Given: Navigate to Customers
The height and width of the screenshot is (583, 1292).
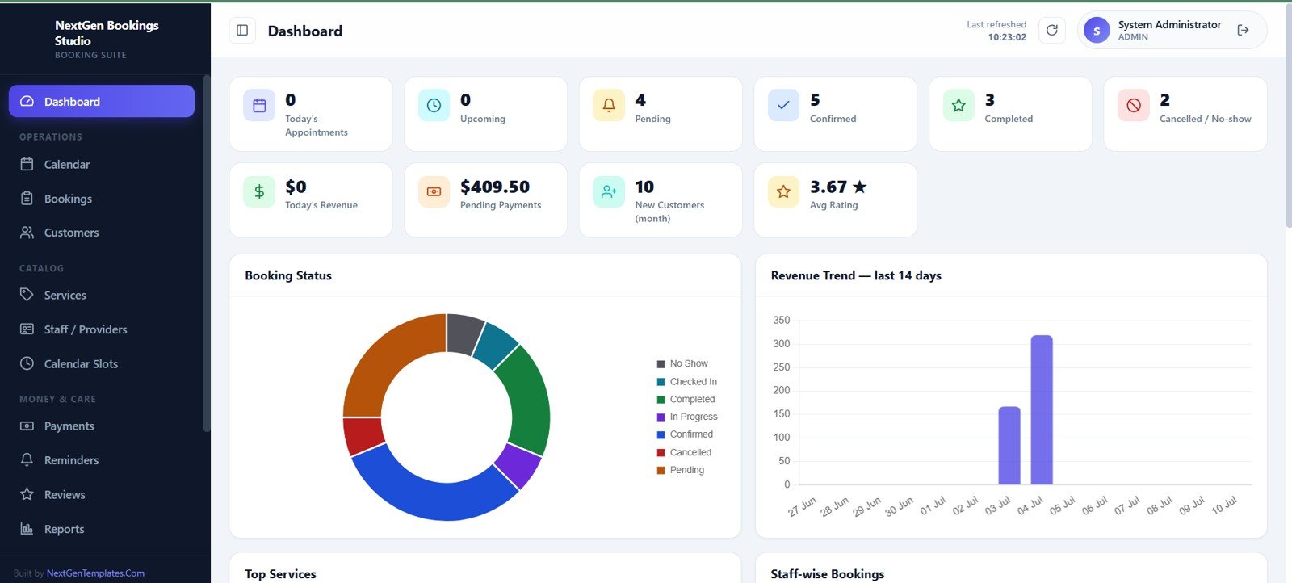Looking at the screenshot, I should tap(102, 233).
